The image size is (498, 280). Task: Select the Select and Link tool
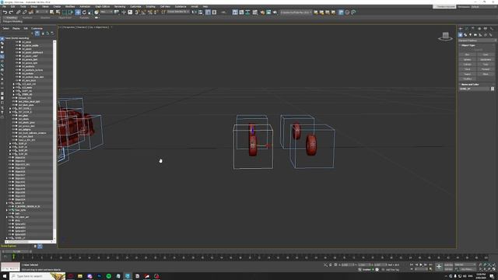click(19, 12)
